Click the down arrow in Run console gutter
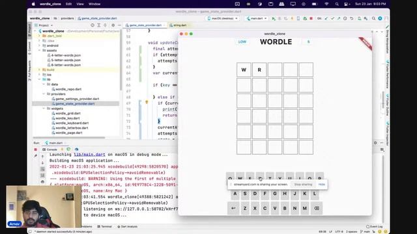The height and width of the screenshot is (234, 417). [42, 162]
